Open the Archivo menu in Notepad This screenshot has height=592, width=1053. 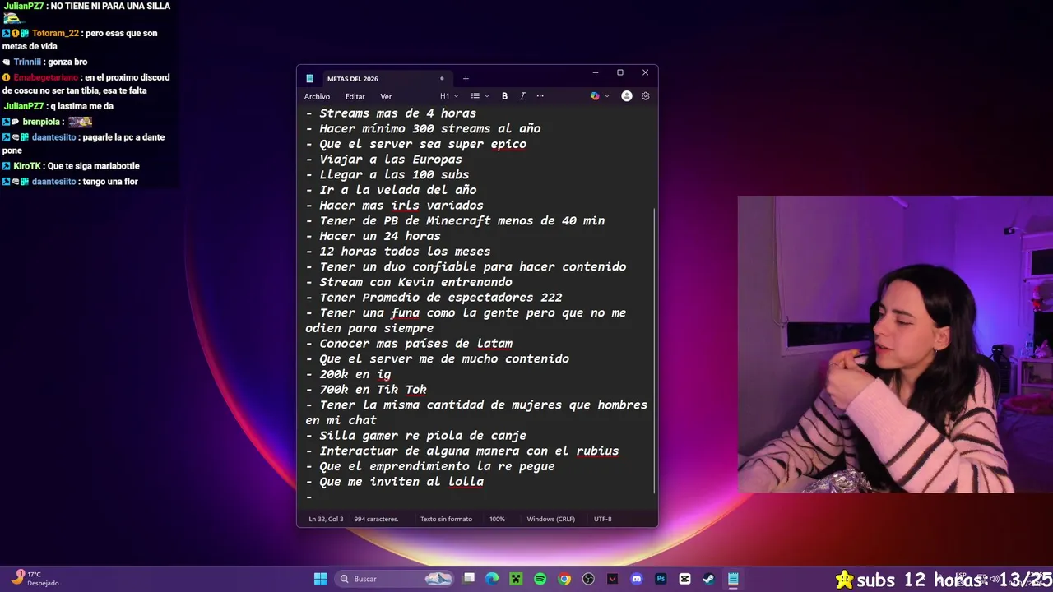coord(317,96)
